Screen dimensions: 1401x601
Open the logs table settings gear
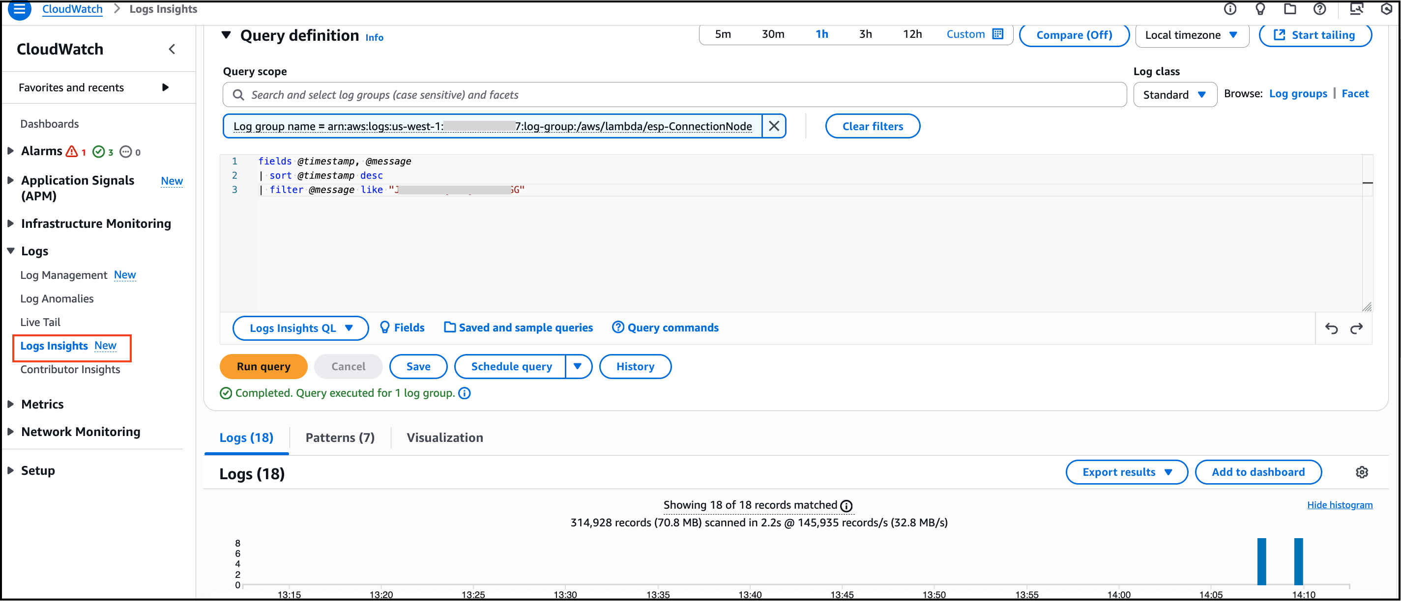1362,472
